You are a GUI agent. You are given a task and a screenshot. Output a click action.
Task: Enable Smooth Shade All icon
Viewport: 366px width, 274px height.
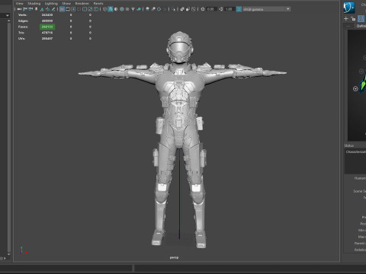(x=111, y=9)
